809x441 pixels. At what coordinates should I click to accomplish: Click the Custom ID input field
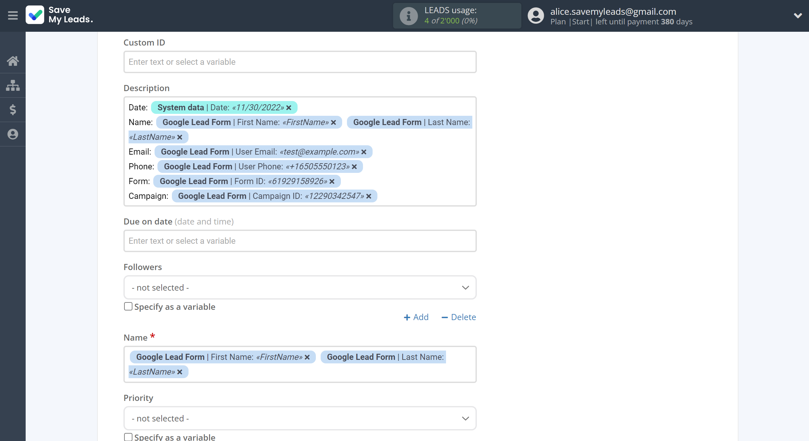click(x=300, y=62)
